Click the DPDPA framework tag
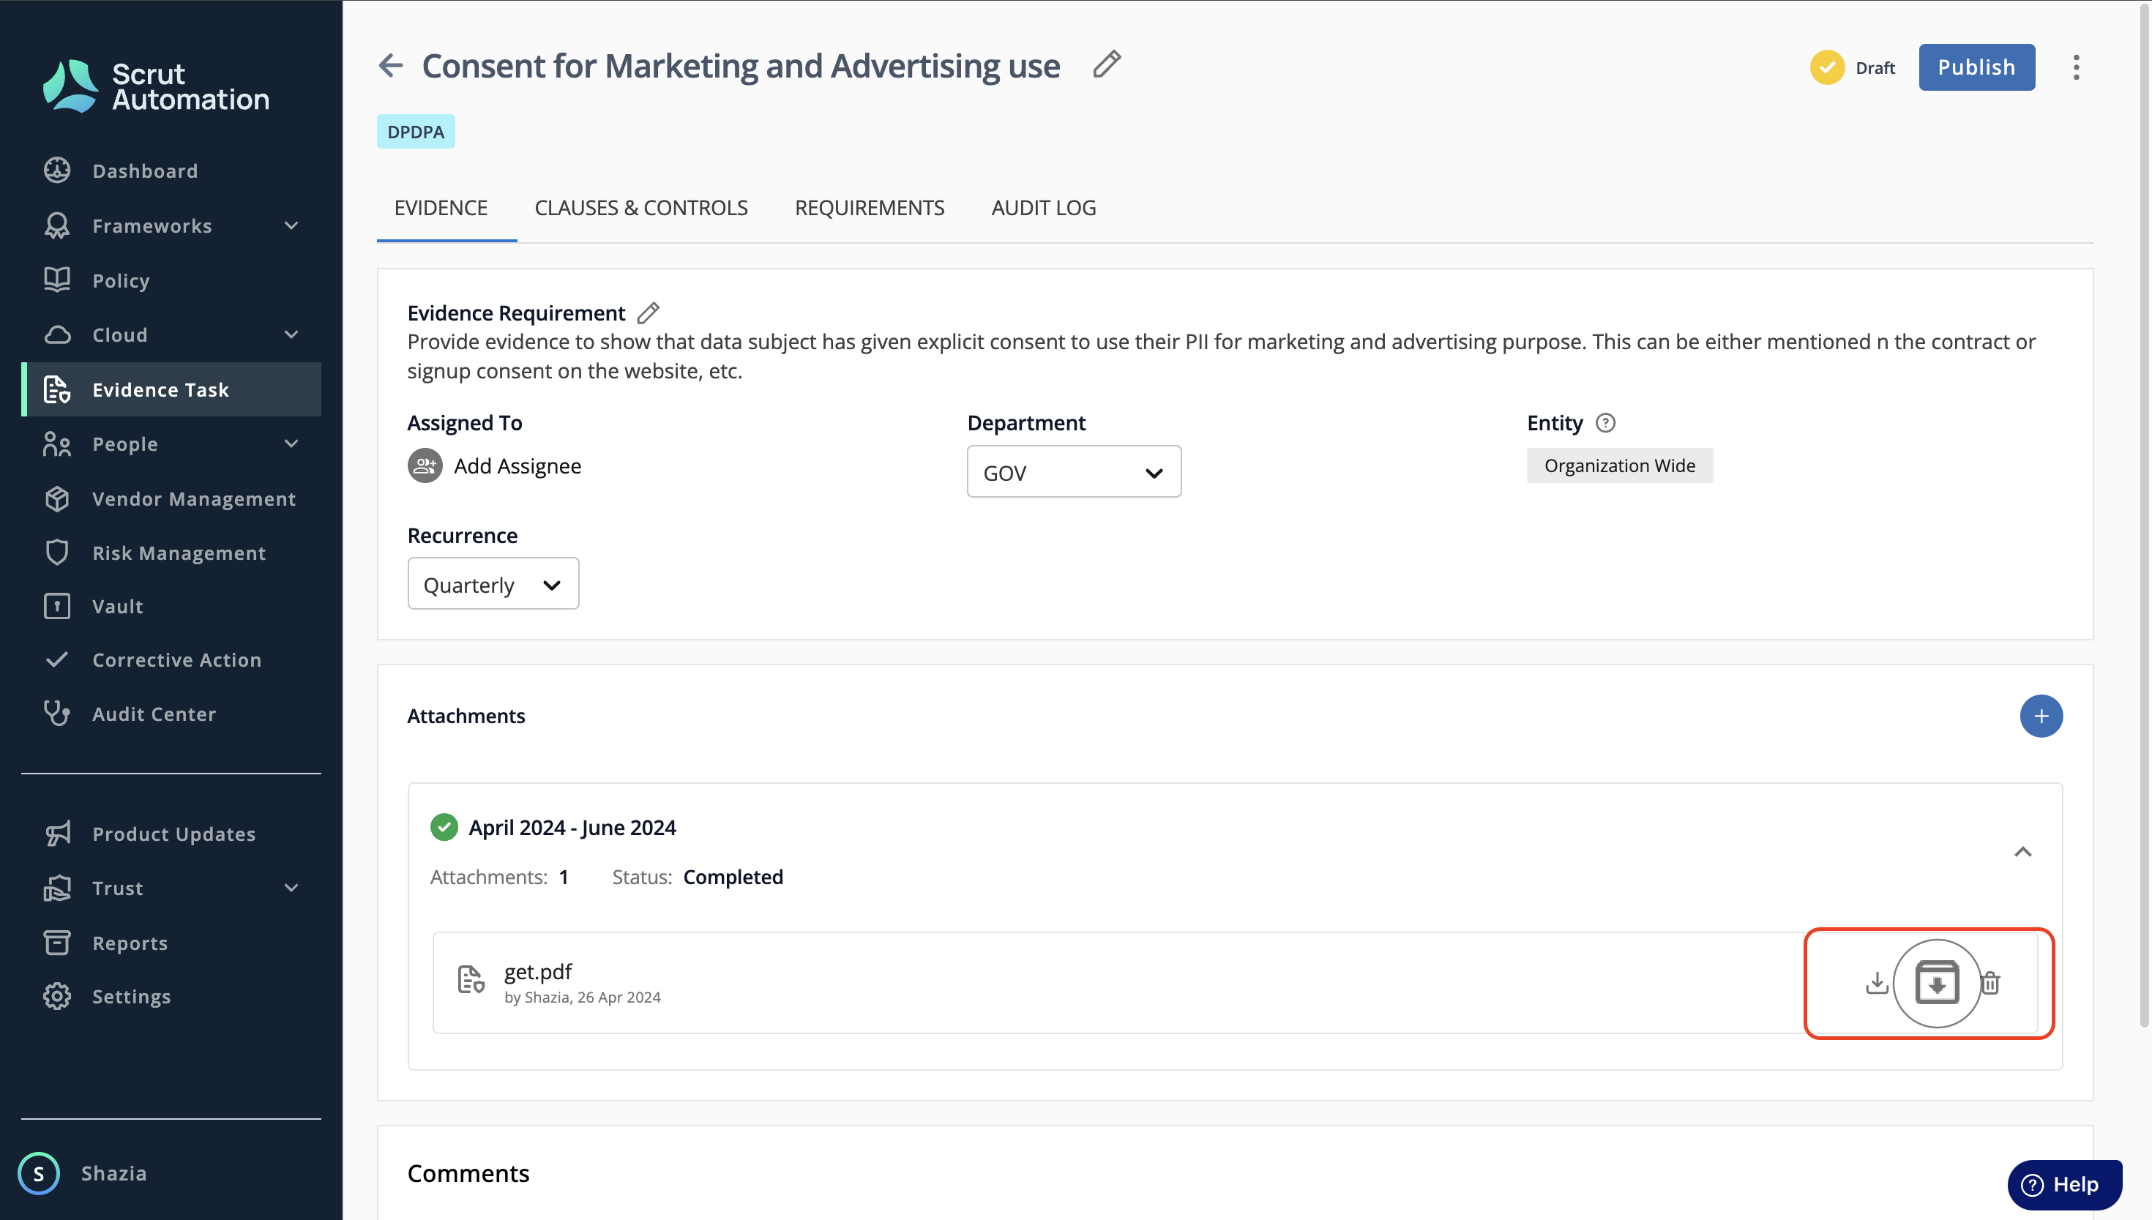 tap(416, 132)
